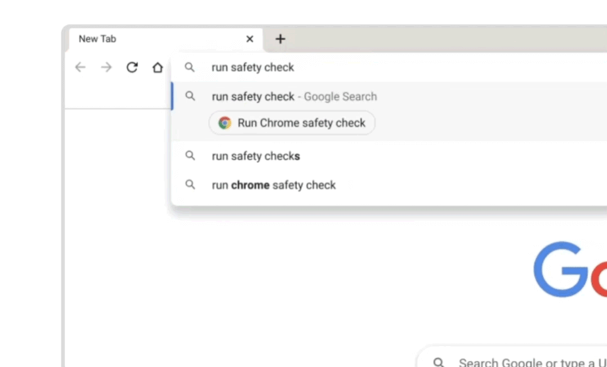Close the New Tab tab
This screenshot has width=607, height=367.
250,39
